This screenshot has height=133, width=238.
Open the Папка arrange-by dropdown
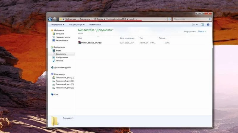point(202,31)
